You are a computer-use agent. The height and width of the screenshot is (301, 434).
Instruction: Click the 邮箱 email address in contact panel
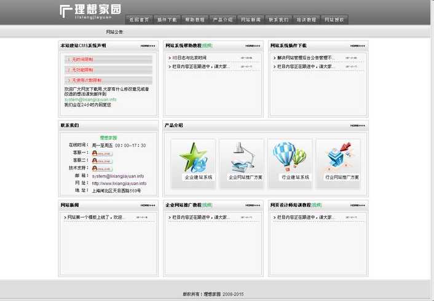[118, 176]
